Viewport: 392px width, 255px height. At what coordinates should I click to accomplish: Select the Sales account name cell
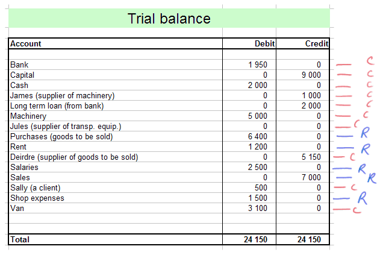(116, 177)
